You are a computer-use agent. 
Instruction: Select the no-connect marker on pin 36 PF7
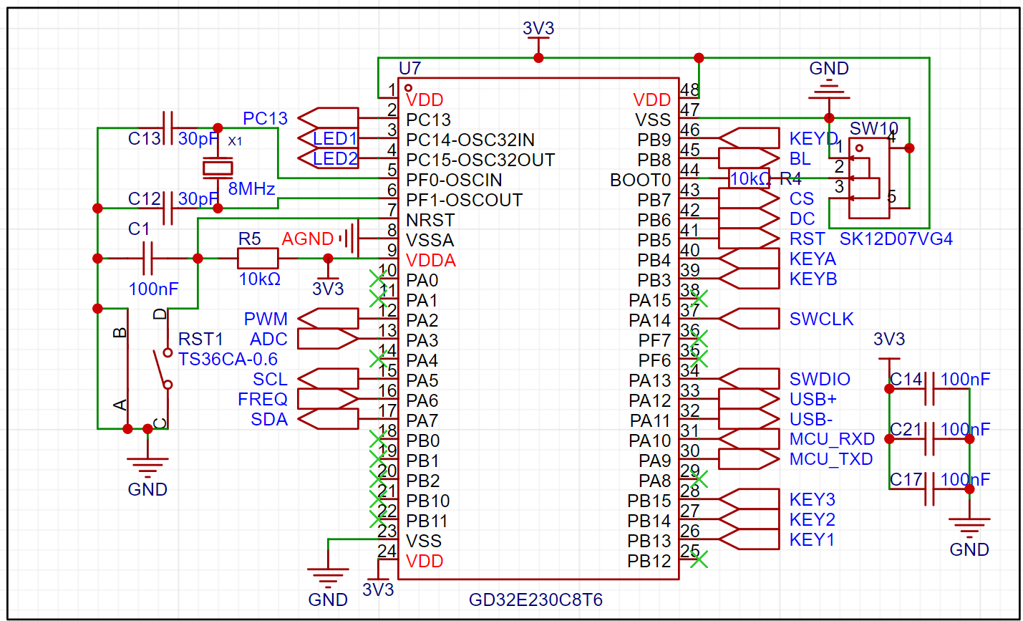click(x=699, y=338)
